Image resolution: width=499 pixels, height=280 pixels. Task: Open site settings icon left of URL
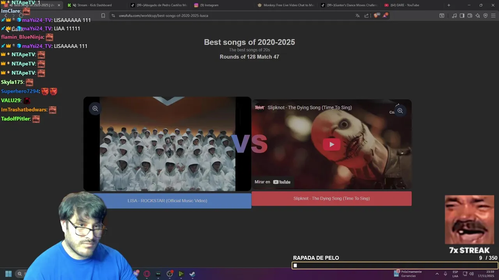[x=113, y=16]
